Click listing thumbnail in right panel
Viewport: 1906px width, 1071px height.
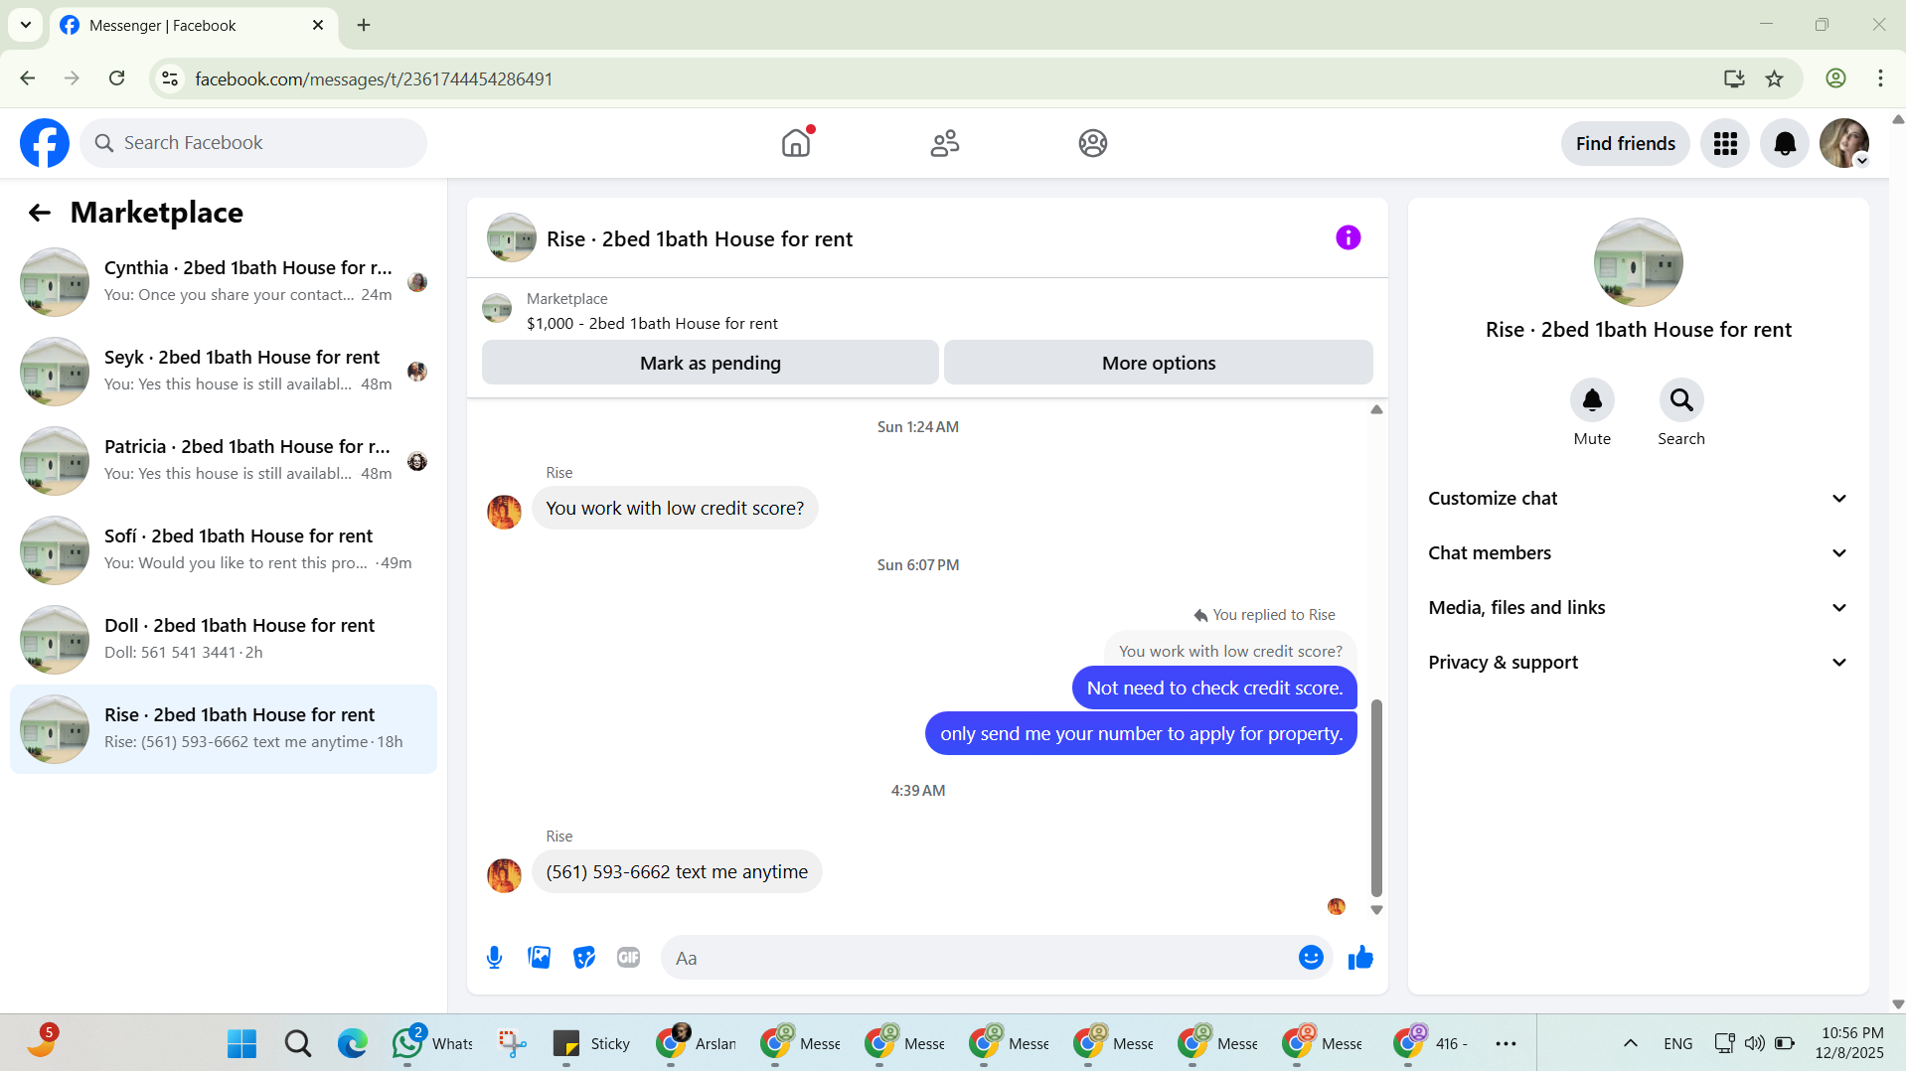click(1638, 262)
